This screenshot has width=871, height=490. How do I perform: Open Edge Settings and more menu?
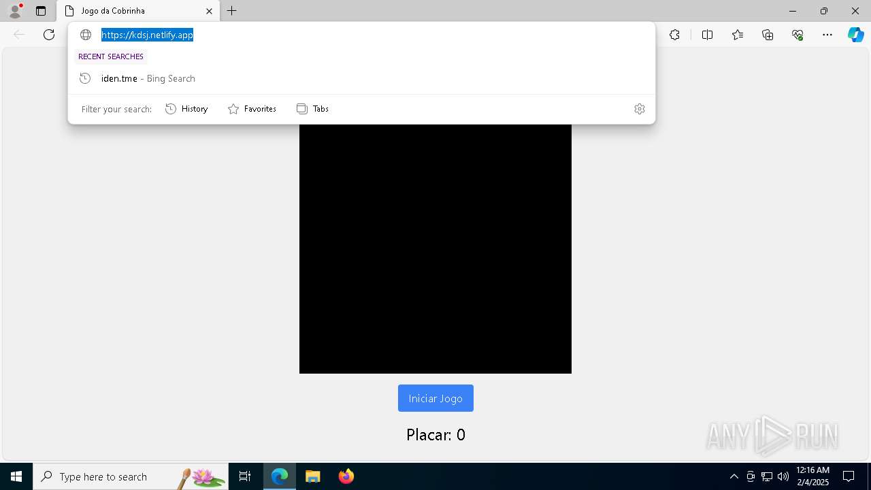coord(827,35)
